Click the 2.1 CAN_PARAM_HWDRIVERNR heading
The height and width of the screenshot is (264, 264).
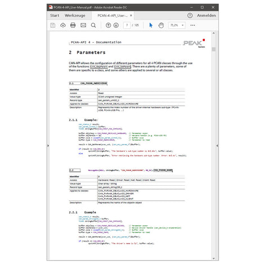pyautogui.click(x=88, y=83)
